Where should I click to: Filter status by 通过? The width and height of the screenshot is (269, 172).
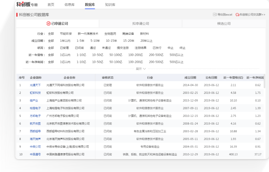tap(93, 48)
